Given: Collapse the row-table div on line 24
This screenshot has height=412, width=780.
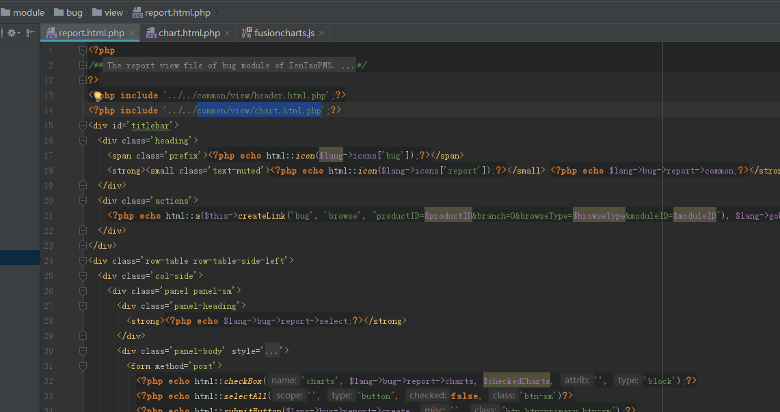Looking at the screenshot, I should click(83, 261).
